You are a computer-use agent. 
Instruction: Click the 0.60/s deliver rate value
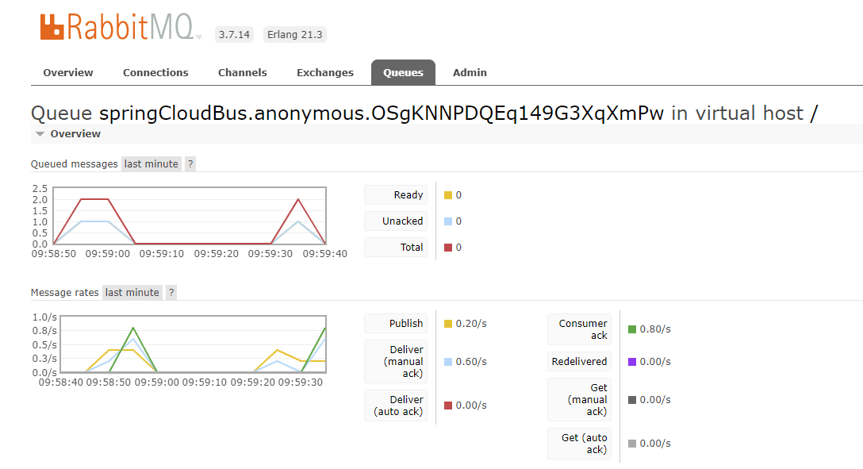coord(471,362)
